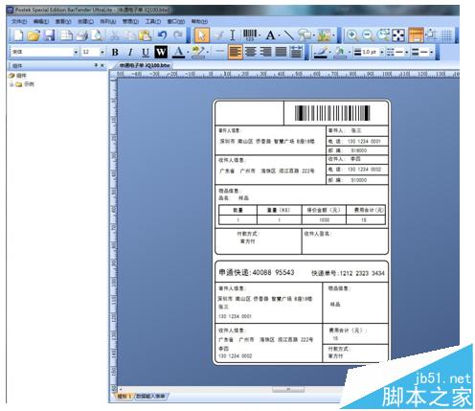Open the compound line style dropdown
475x411 pixels.
tap(431, 52)
